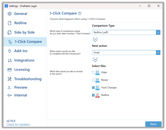Click the Licensing card icon

10,70
